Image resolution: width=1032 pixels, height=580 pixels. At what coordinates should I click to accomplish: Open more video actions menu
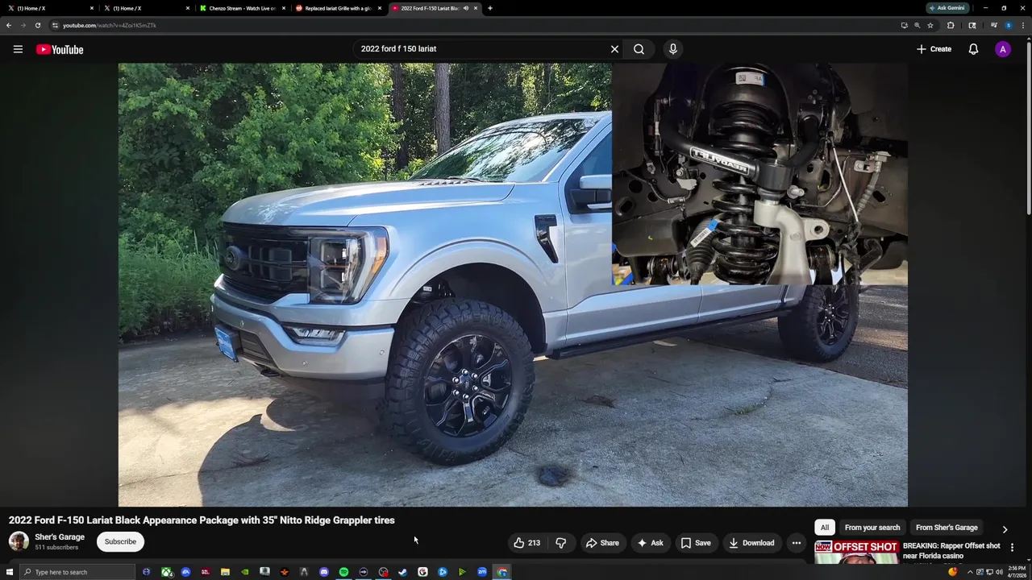tap(796, 543)
